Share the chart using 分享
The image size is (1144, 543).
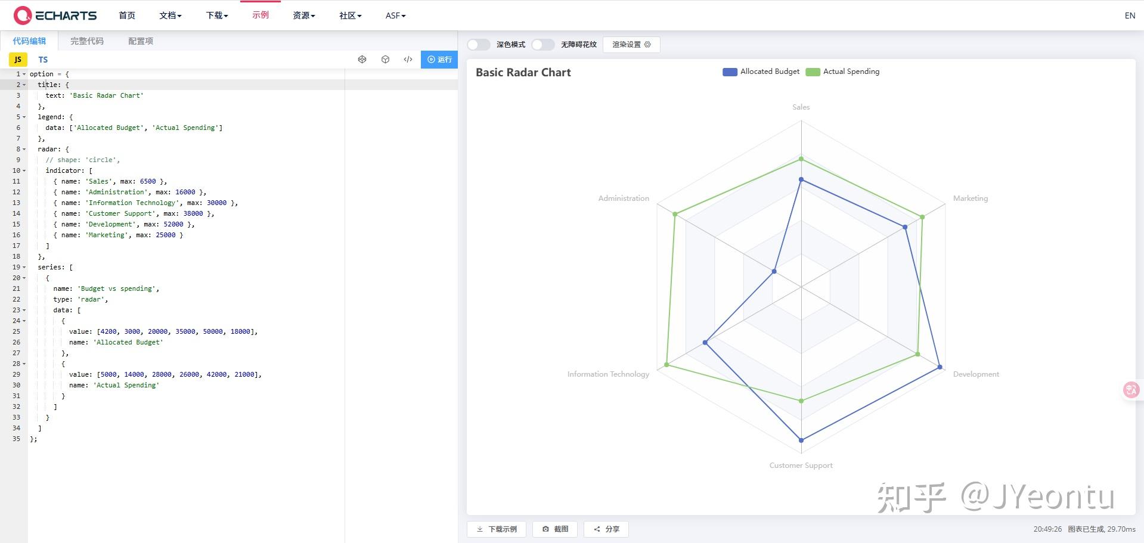coord(606,529)
